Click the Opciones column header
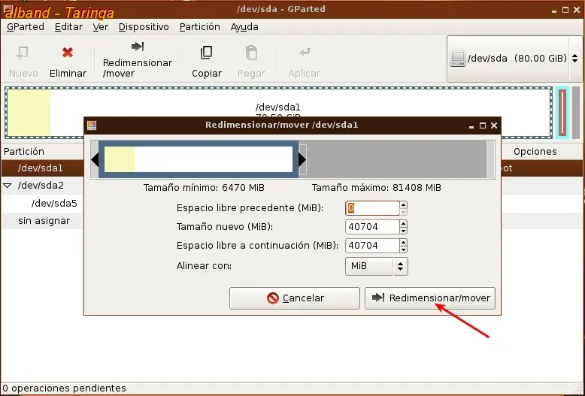 tap(535, 151)
